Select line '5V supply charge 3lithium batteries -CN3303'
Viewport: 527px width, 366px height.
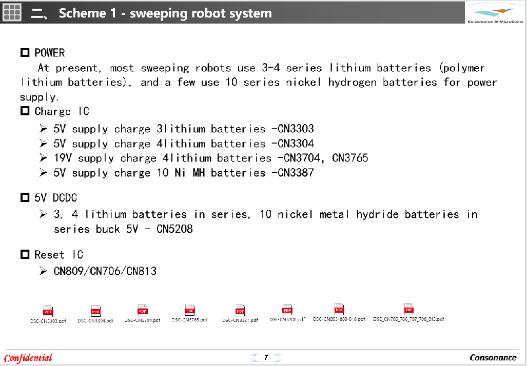click(184, 129)
